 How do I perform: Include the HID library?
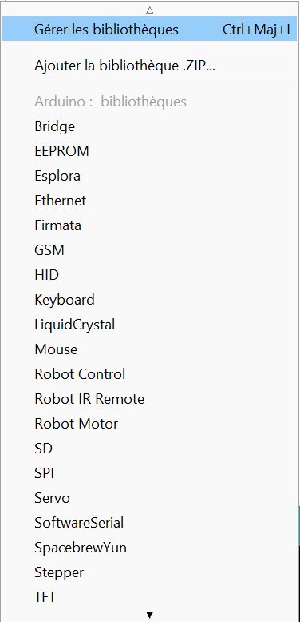150,275
